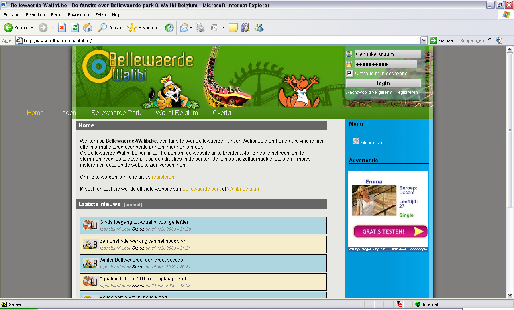Click Walibi icon beside Gratis toegang news
This screenshot has height=310, width=514.
click(x=90, y=225)
